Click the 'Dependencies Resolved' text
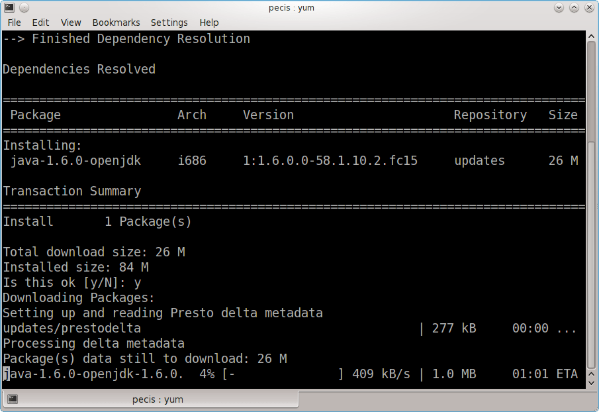The width and height of the screenshot is (599, 412). coord(79,69)
